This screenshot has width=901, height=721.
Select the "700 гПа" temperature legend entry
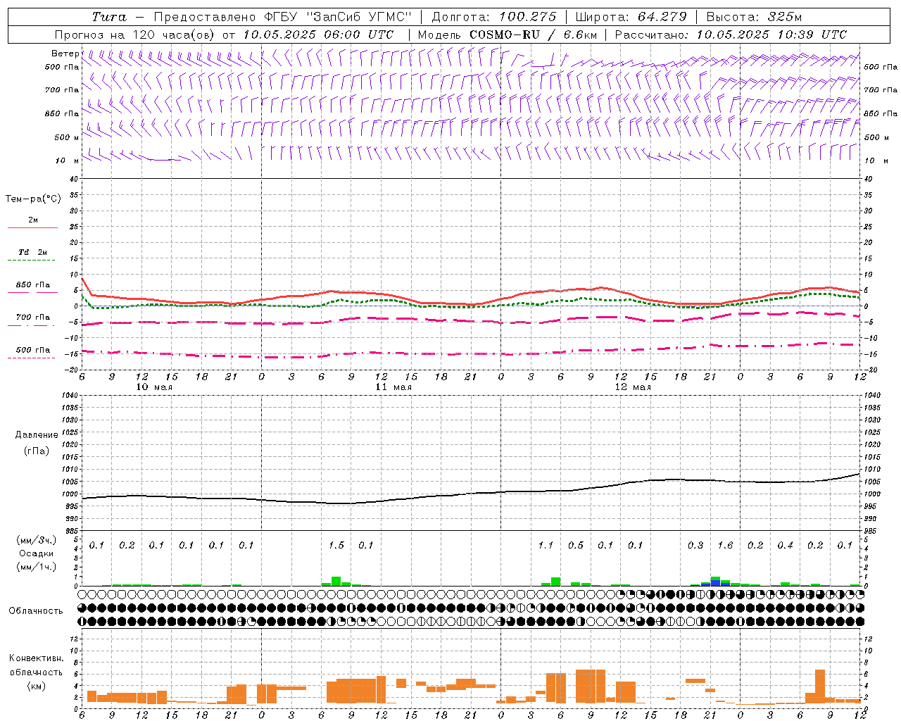(x=33, y=318)
